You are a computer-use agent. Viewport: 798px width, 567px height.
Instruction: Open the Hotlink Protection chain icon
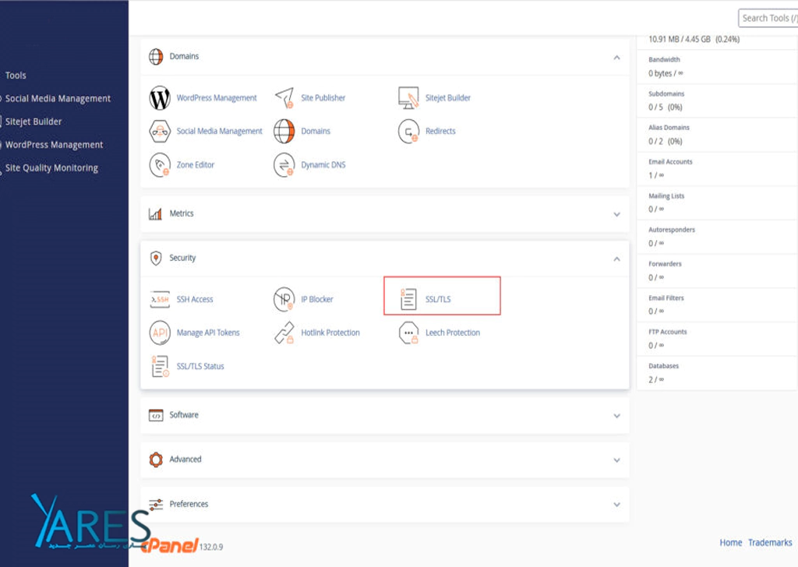coord(284,333)
